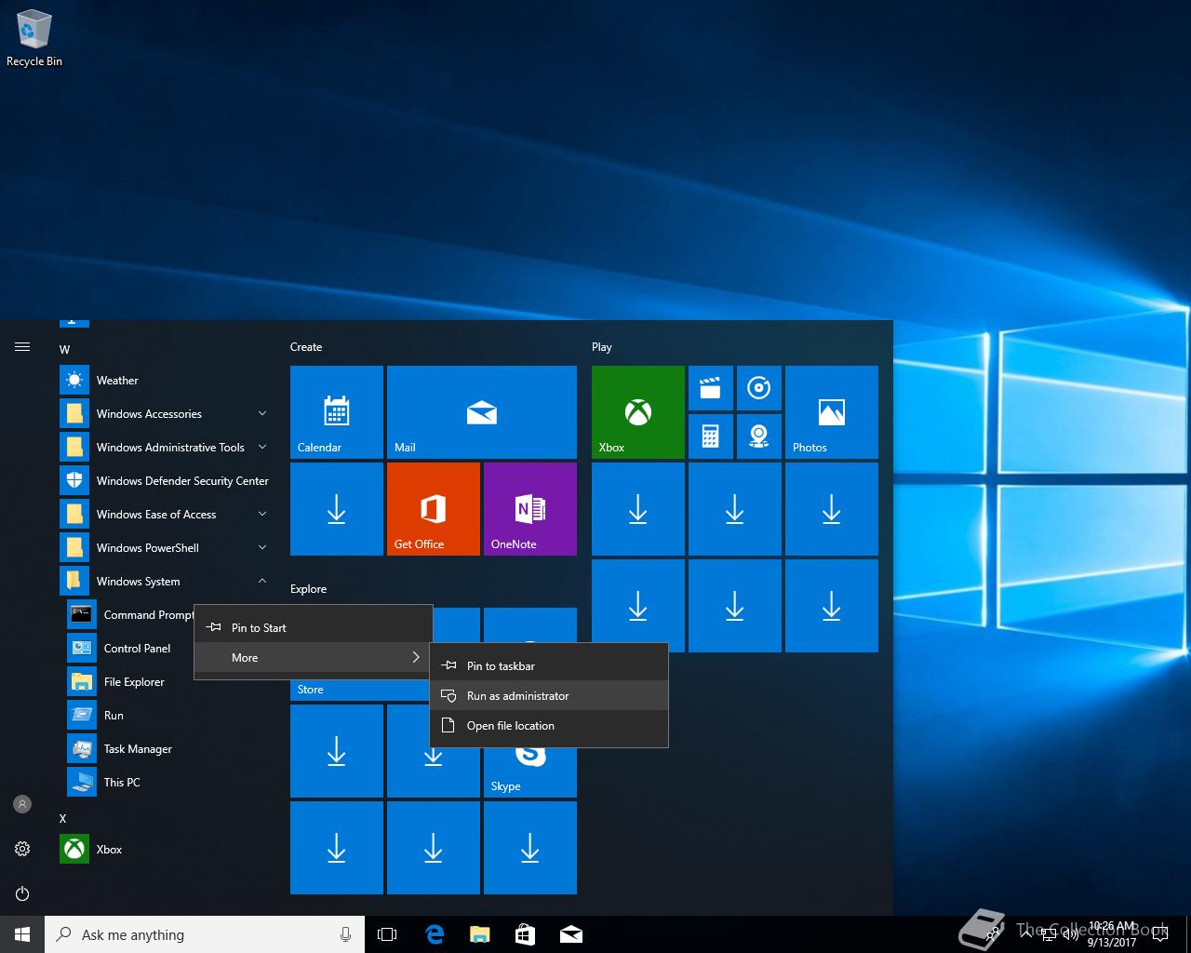The image size is (1191, 953).
Task: Open the Calendar tile
Action: tap(337, 412)
